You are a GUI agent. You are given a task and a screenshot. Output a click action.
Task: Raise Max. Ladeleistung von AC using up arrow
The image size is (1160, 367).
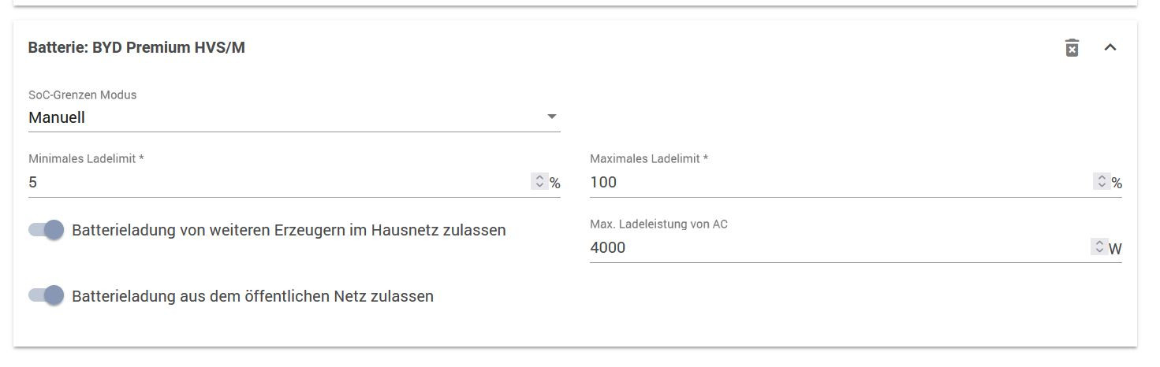[x=1099, y=243]
